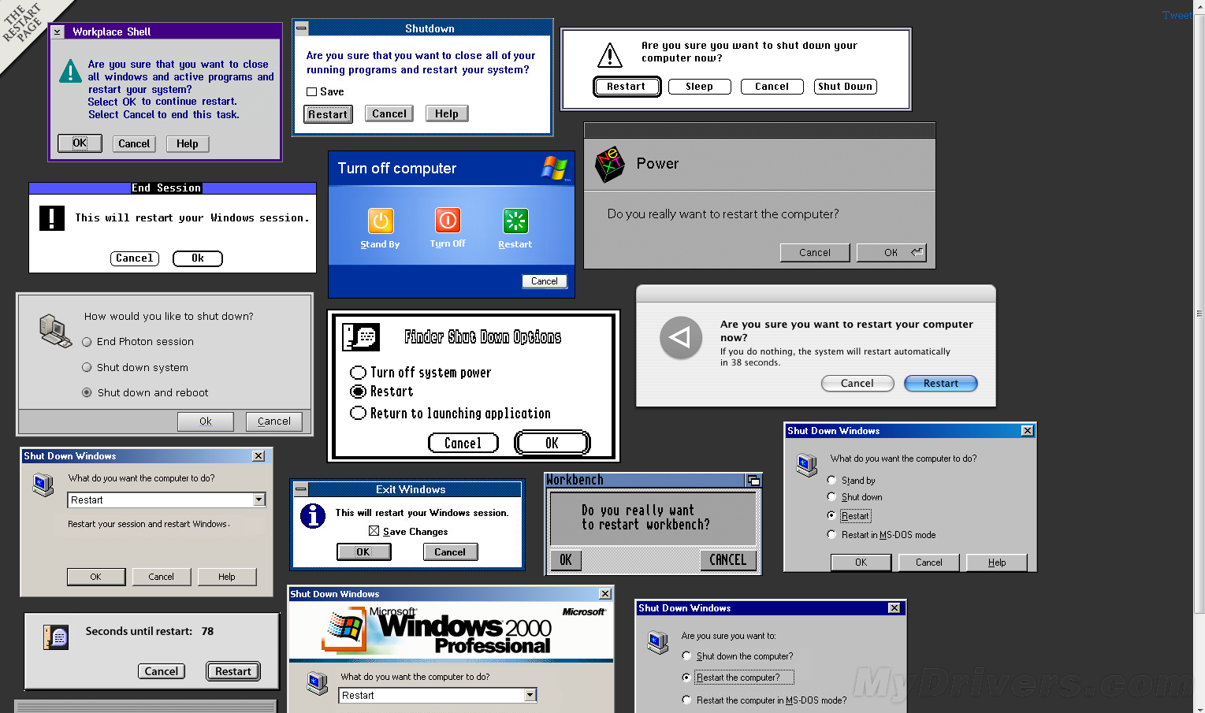Select Shut down and reboot option

click(x=87, y=392)
